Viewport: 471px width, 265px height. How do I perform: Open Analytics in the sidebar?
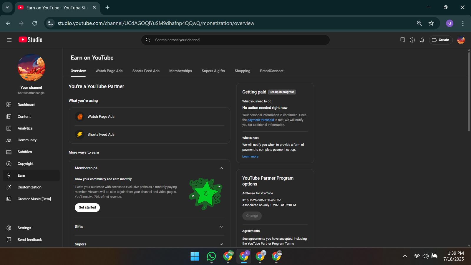31,128
